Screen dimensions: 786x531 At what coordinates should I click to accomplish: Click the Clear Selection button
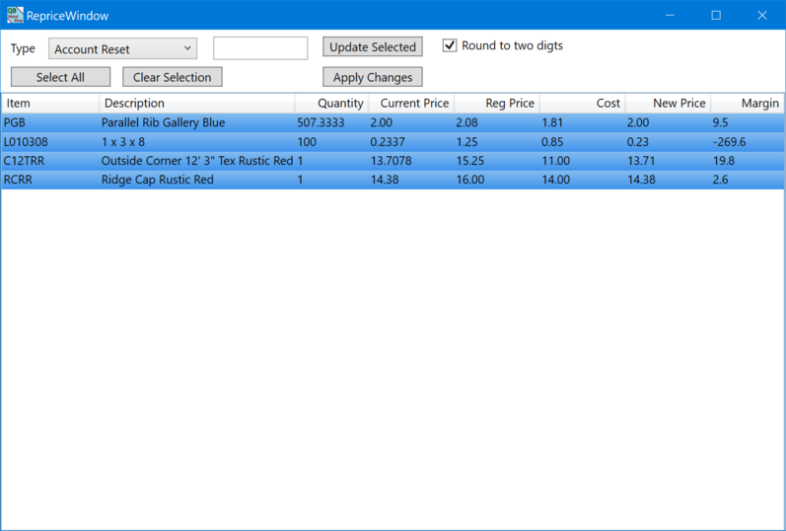[x=173, y=77]
